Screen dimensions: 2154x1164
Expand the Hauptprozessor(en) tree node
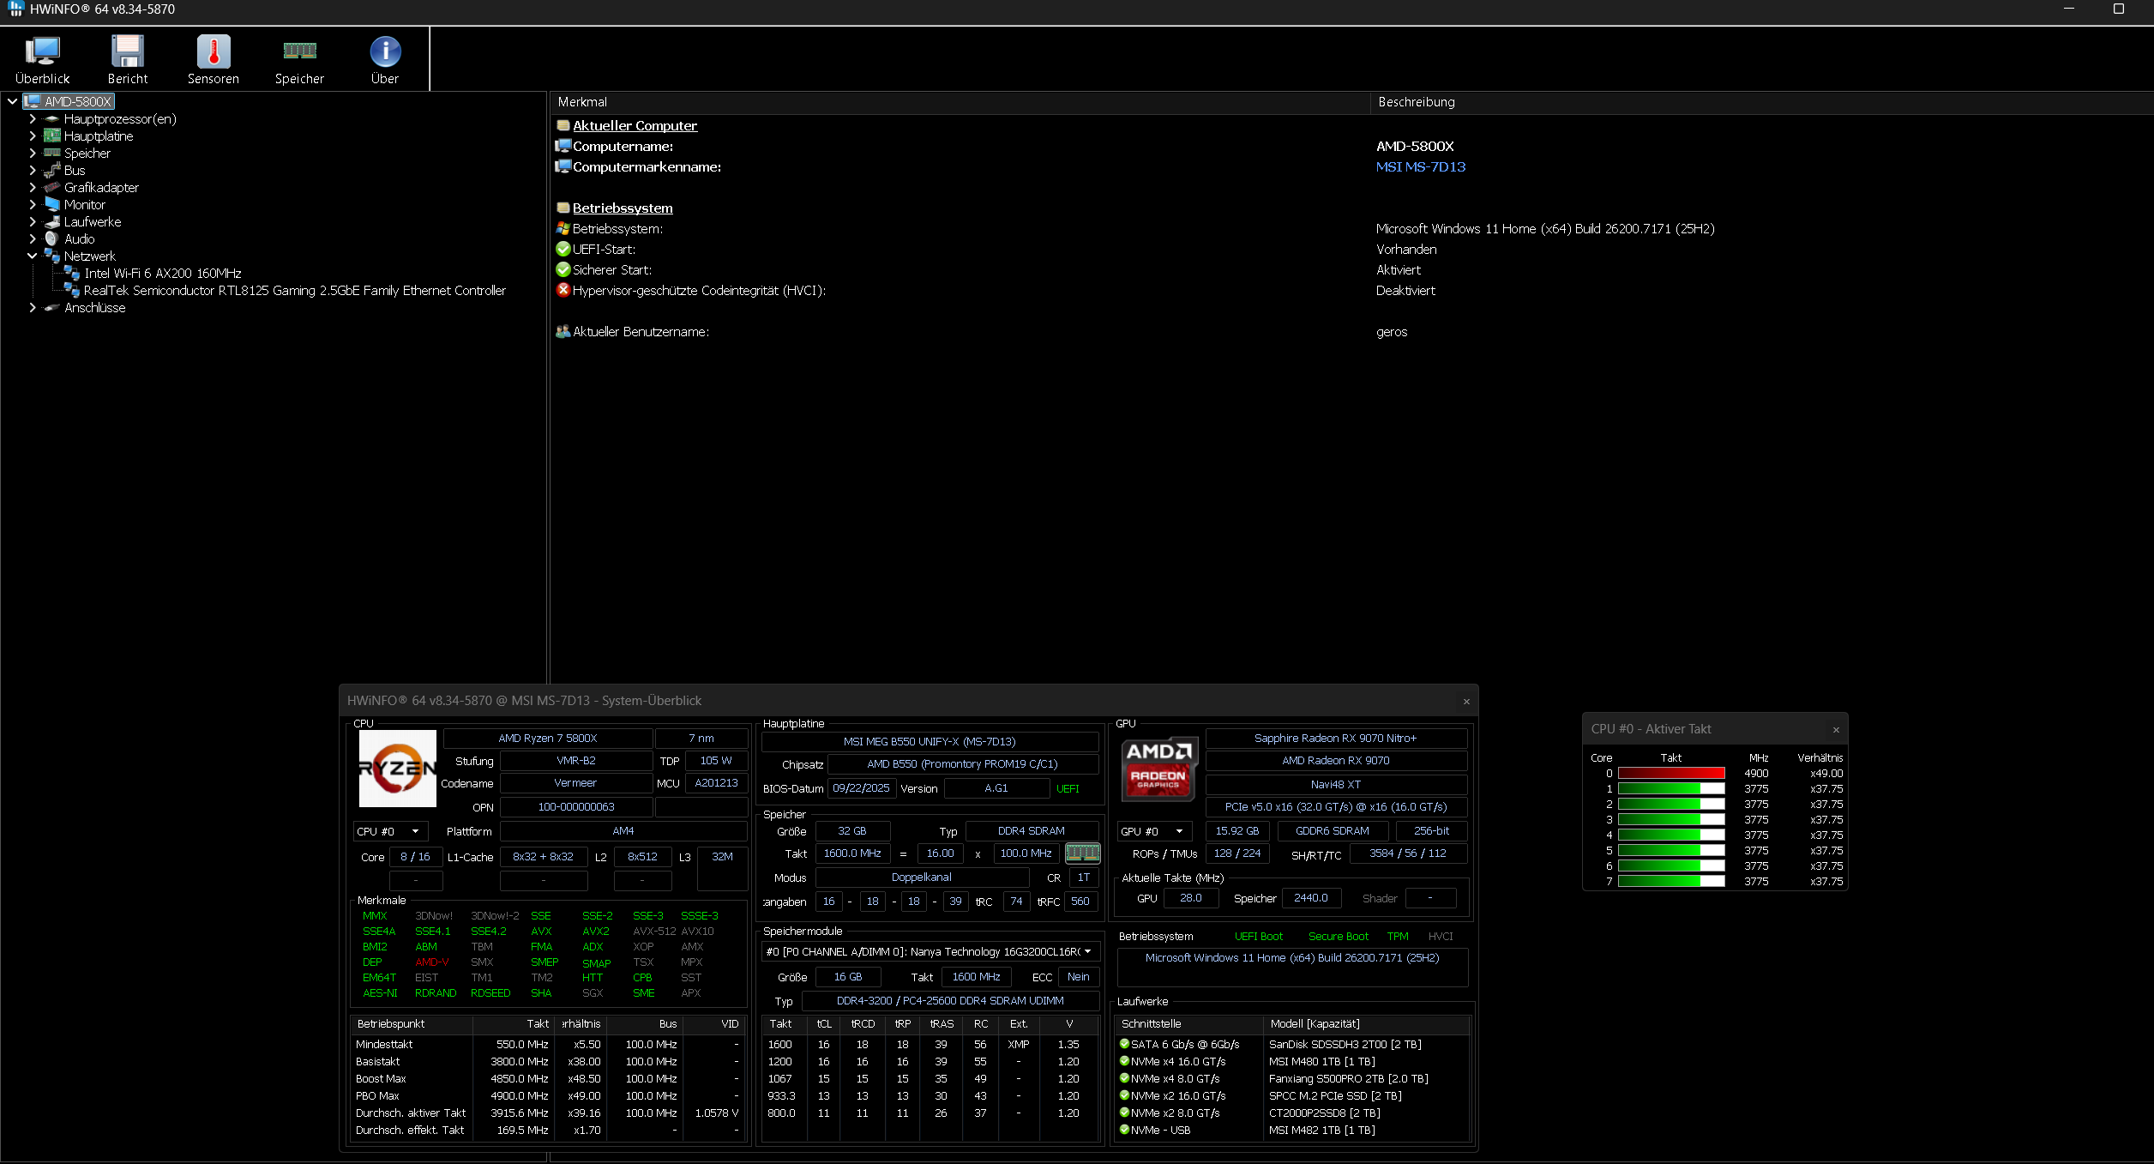click(x=33, y=119)
